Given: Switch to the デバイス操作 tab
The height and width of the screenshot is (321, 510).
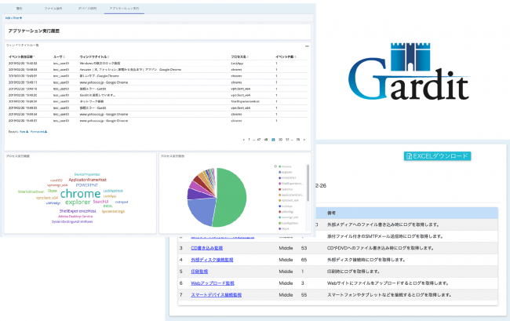Looking at the screenshot, I should tap(86, 6).
